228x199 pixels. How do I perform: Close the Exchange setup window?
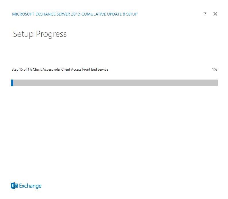pyautogui.click(x=215, y=14)
